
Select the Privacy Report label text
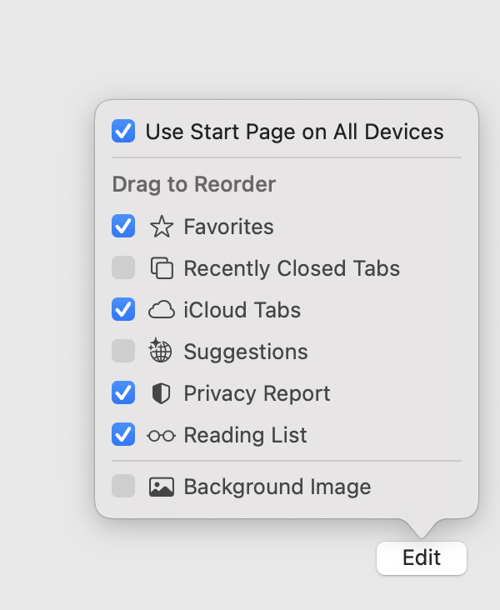click(x=257, y=393)
